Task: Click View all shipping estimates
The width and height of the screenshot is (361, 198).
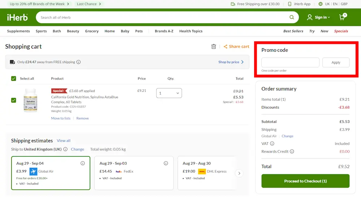Action: tap(64, 140)
